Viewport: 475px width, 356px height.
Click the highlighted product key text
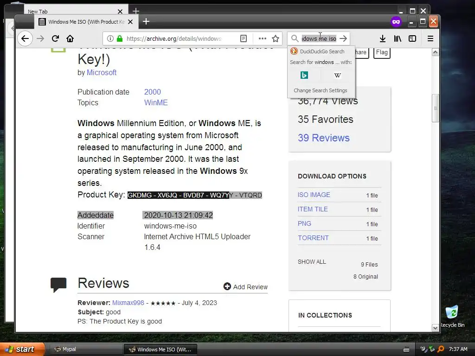tap(194, 195)
